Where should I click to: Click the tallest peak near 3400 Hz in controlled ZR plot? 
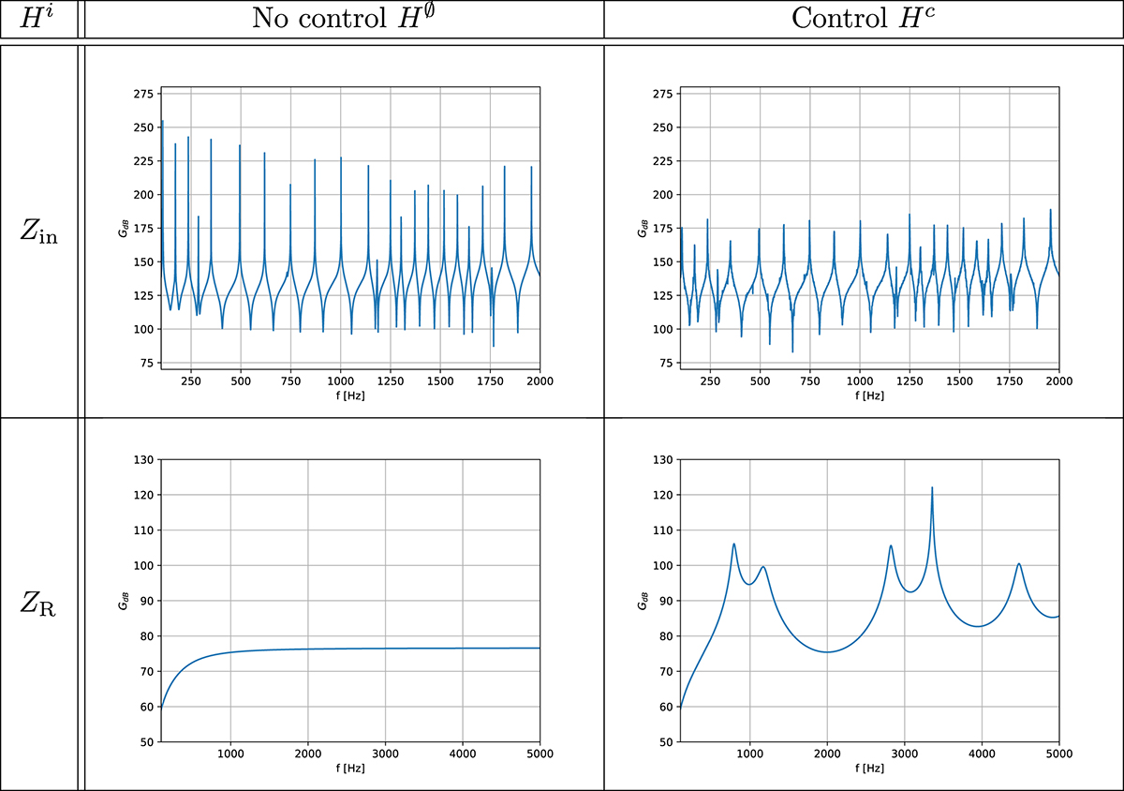932,488
